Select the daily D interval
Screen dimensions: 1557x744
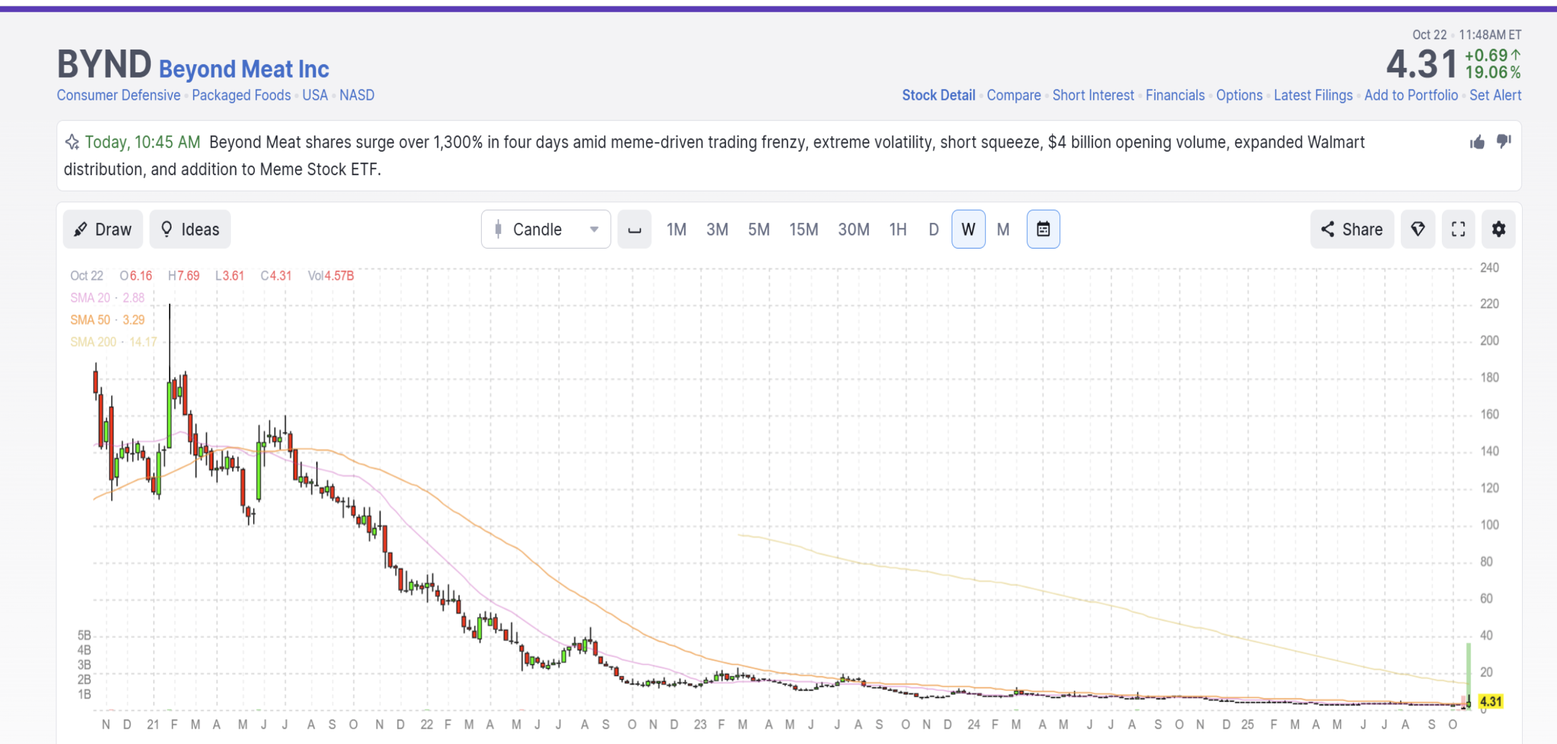pyautogui.click(x=933, y=229)
